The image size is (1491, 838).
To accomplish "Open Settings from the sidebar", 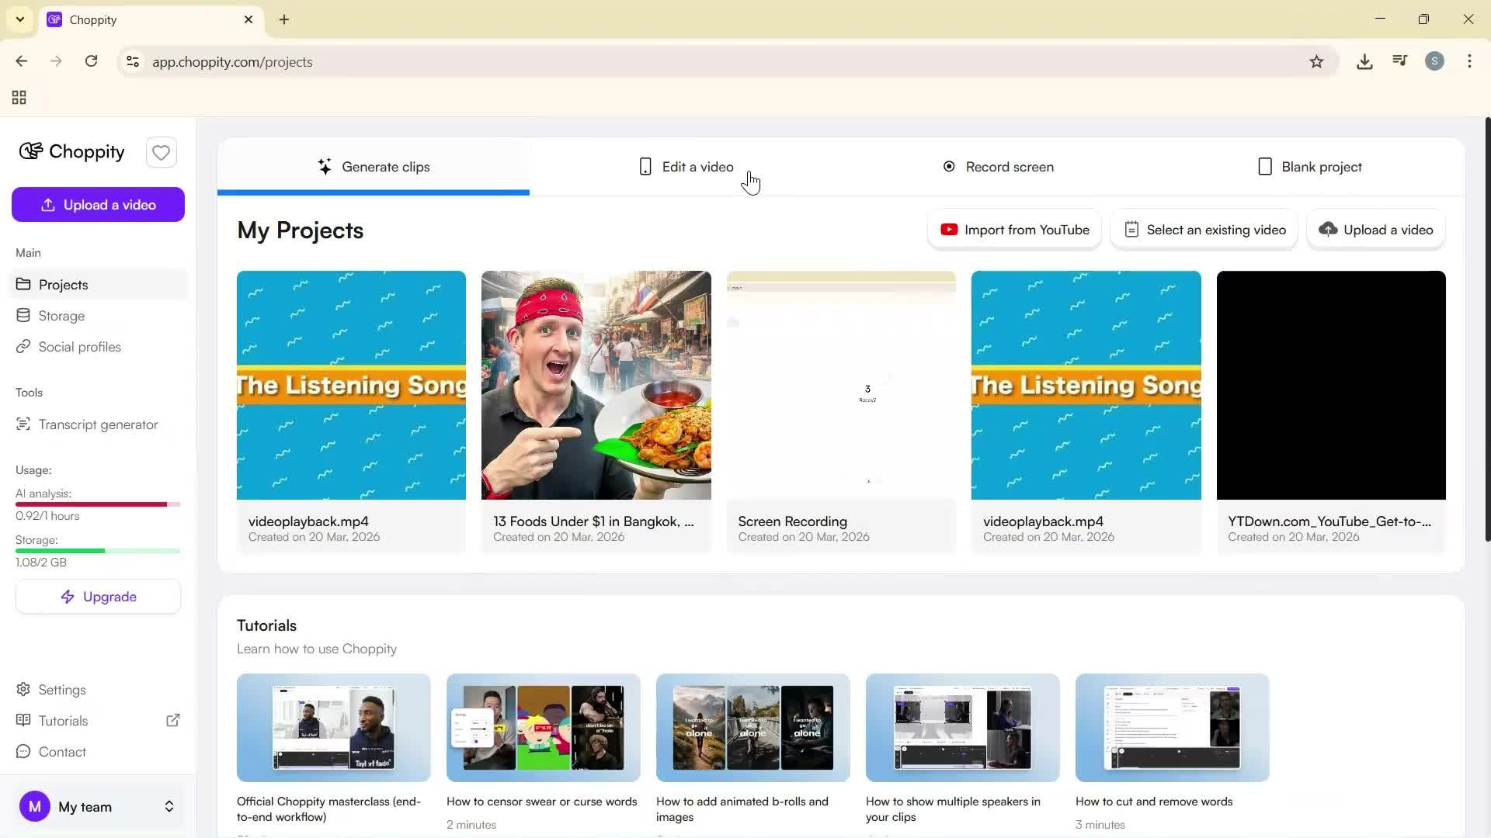I will point(61,690).
